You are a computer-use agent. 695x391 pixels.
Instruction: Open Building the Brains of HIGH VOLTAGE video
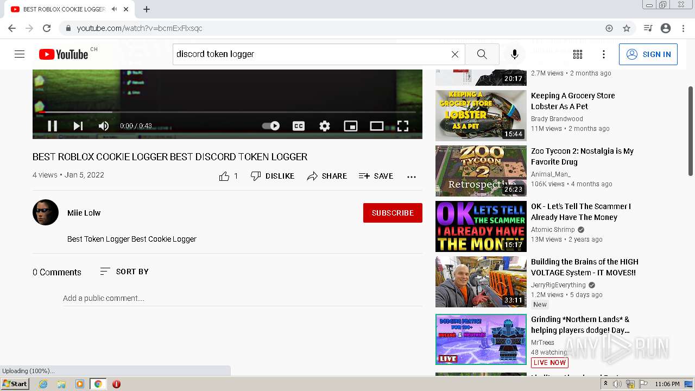pyautogui.click(x=585, y=267)
